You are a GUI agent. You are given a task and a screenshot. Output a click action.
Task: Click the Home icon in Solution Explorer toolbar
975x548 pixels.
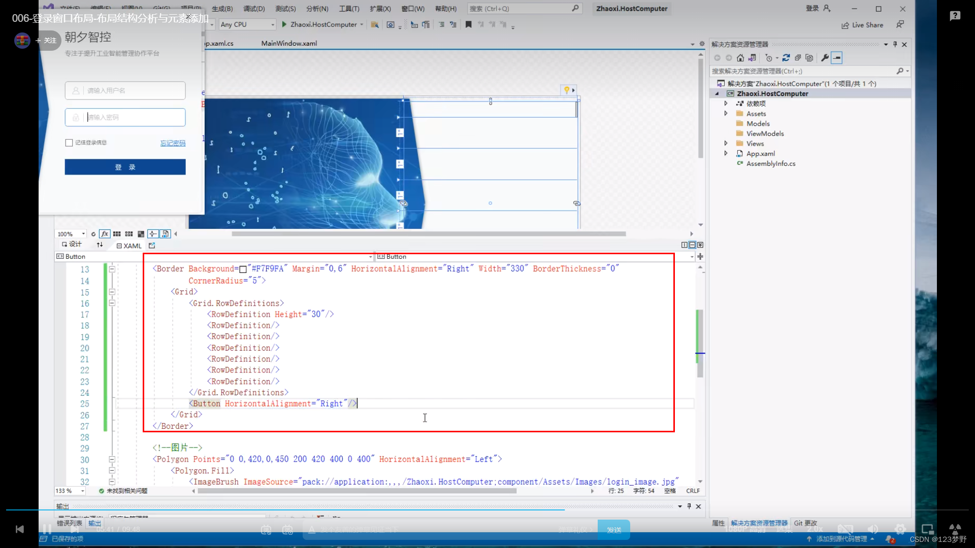[x=740, y=58]
